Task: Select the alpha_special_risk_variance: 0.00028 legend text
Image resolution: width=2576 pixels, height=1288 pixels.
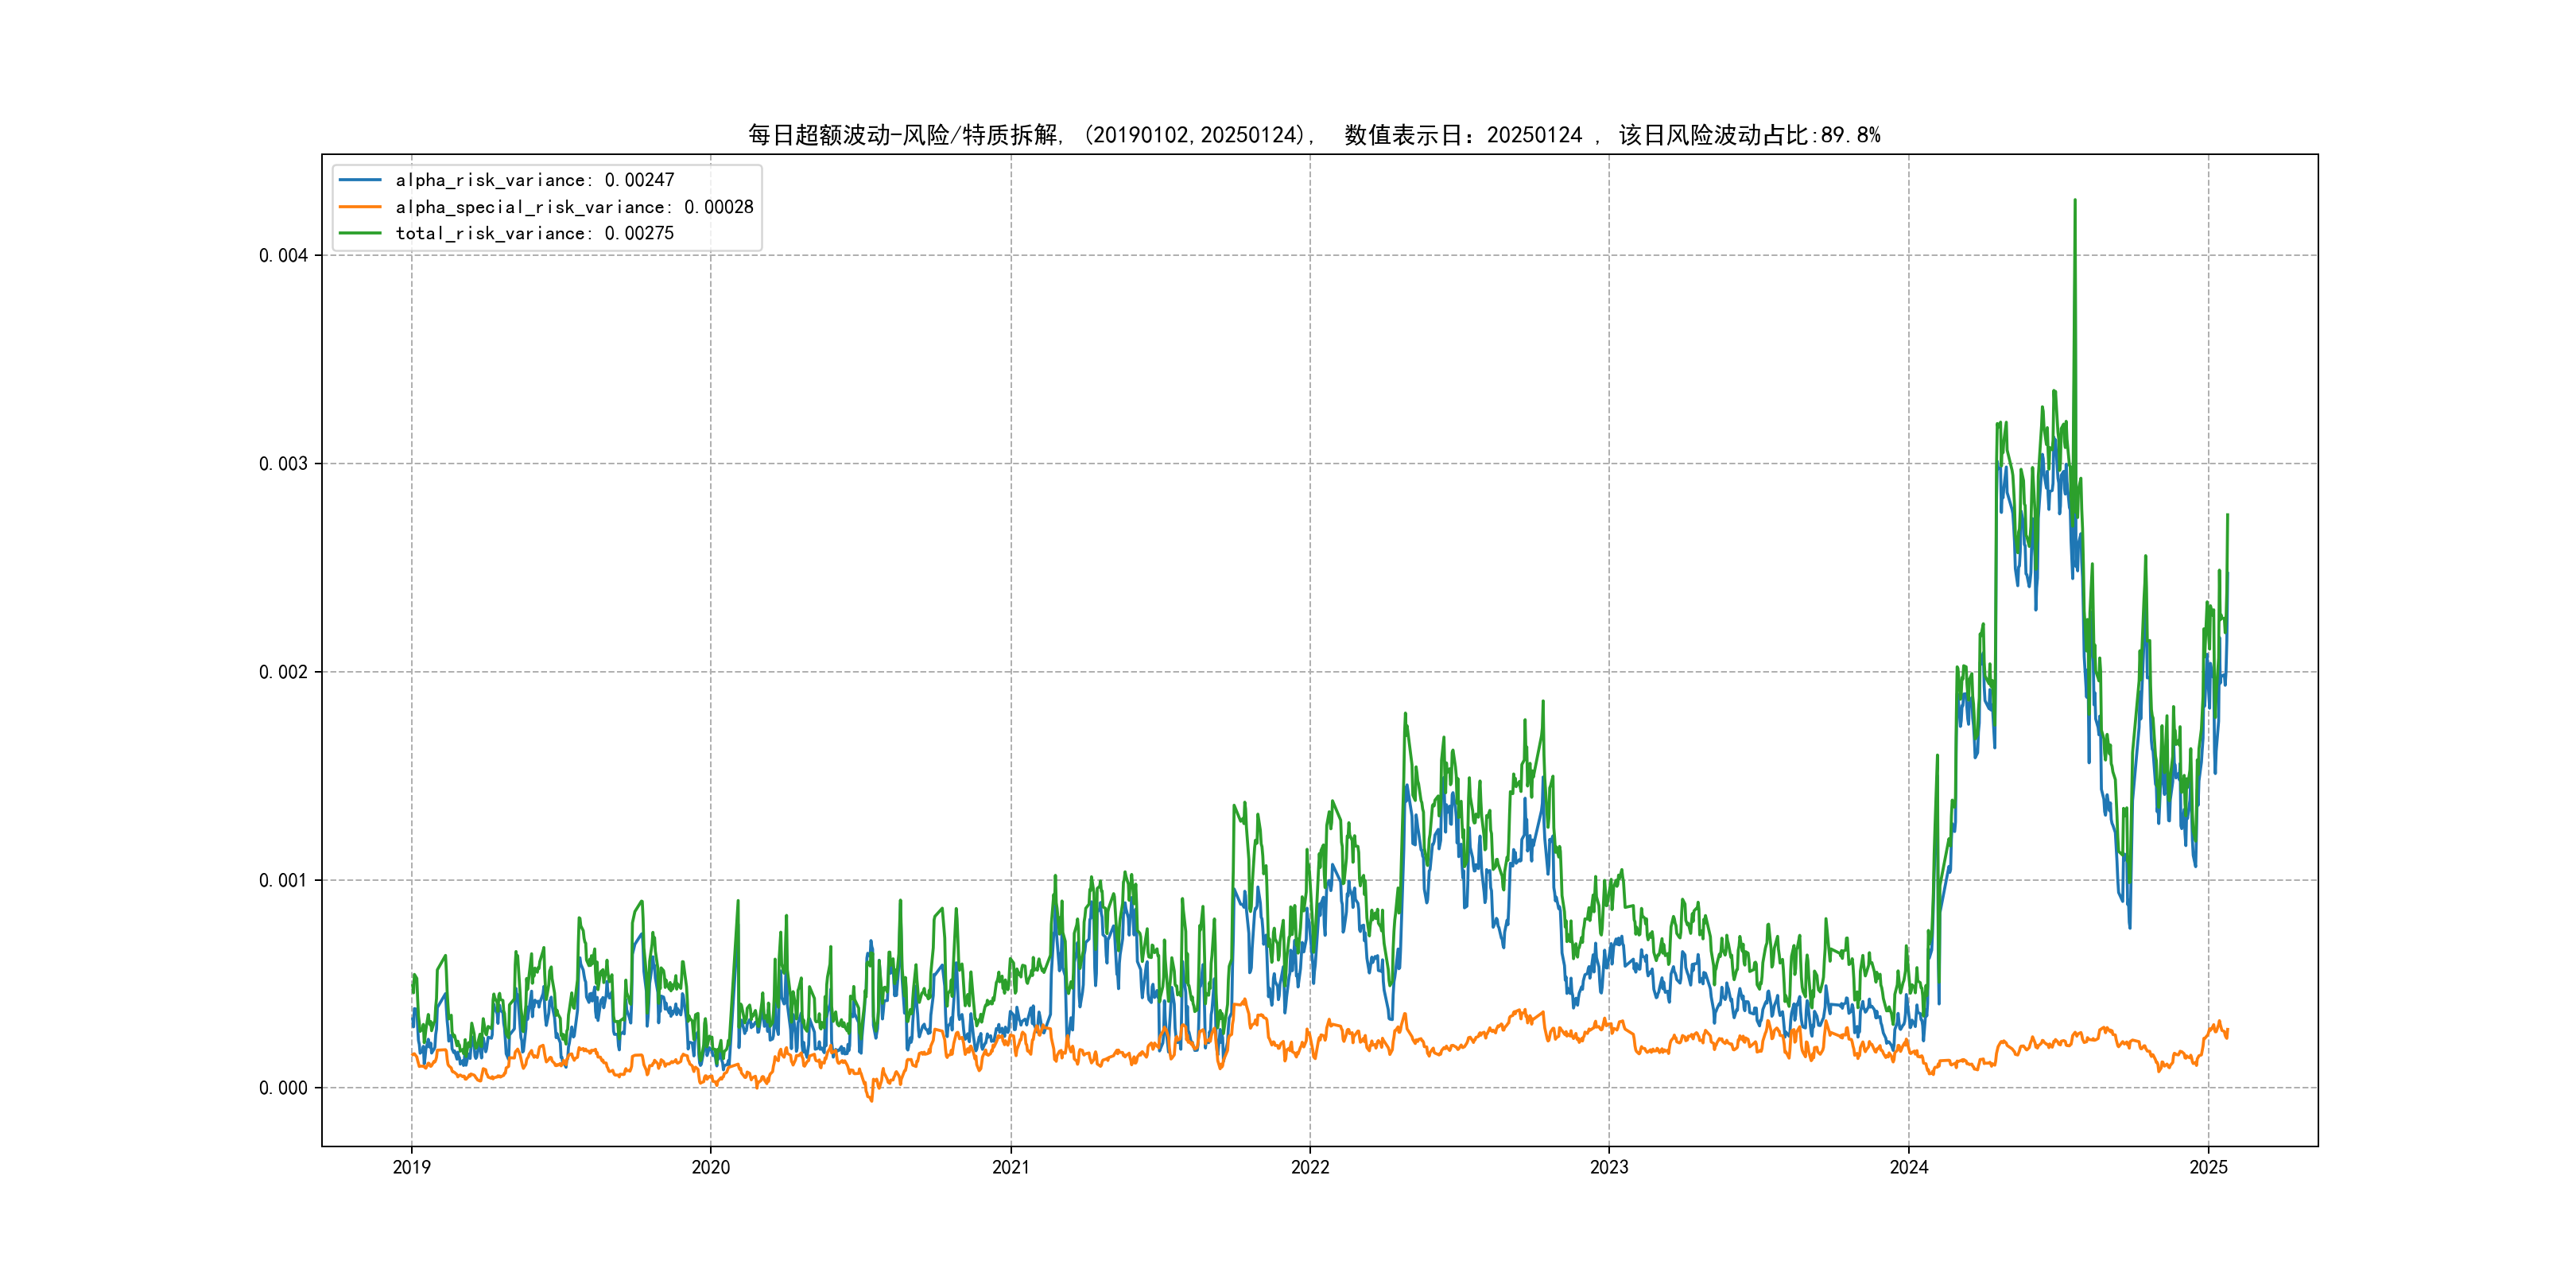Action: click(574, 207)
